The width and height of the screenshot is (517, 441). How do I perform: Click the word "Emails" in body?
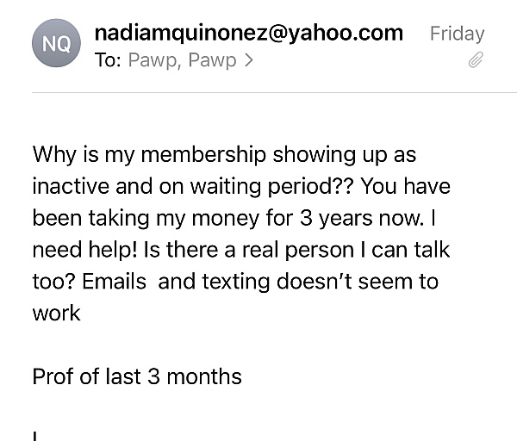114,282
